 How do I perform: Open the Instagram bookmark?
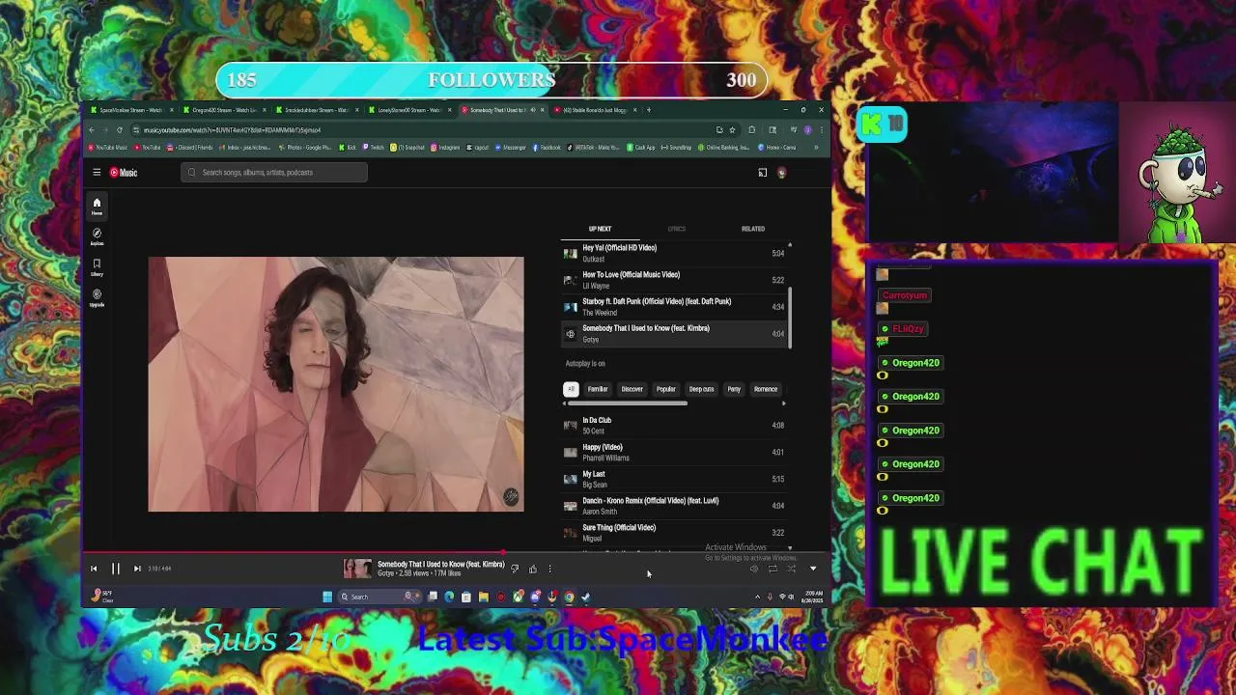(446, 148)
